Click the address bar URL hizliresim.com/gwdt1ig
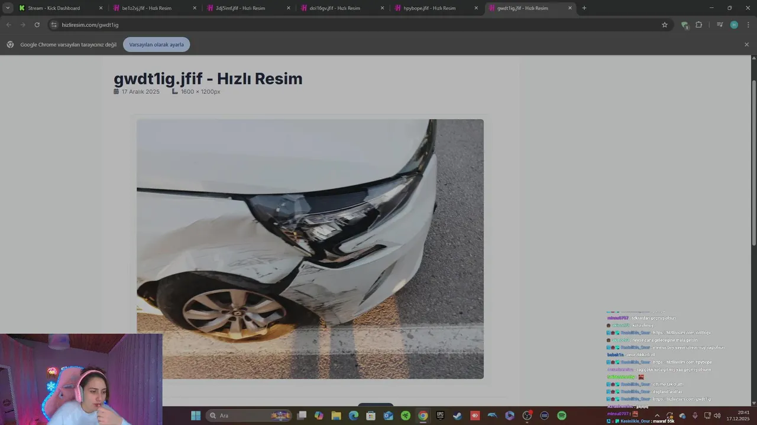757x425 pixels. 90,25
